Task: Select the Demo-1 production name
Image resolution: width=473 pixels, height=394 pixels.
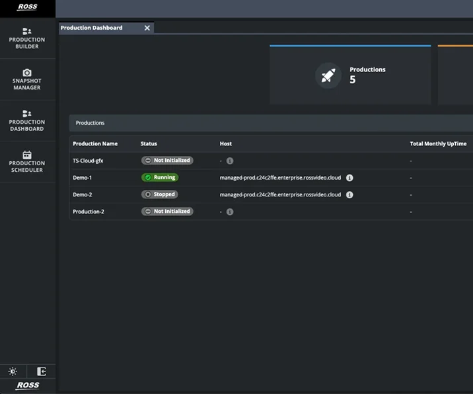Action: pyautogui.click(x=83, y=178)
